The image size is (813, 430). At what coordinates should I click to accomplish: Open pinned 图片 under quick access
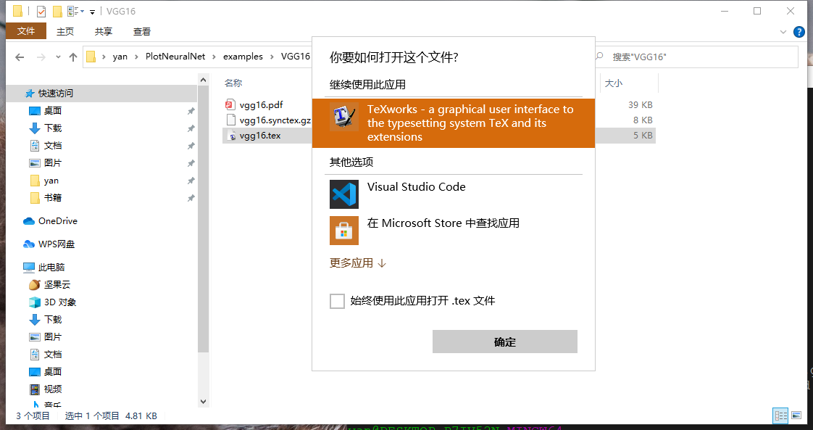[x=53, y=163]
